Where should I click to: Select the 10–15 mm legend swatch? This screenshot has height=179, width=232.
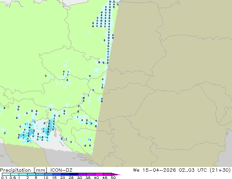click(48, 174)
